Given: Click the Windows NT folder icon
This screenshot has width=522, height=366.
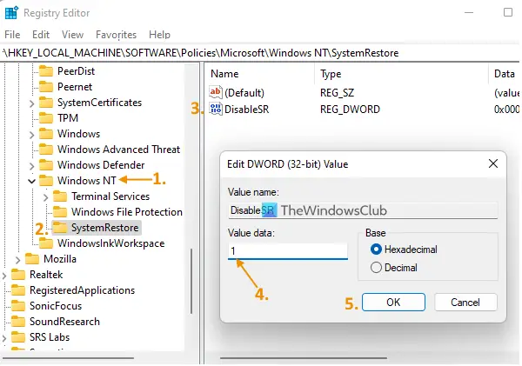Looking at the screenshot, I should click(x=46, y=180).
